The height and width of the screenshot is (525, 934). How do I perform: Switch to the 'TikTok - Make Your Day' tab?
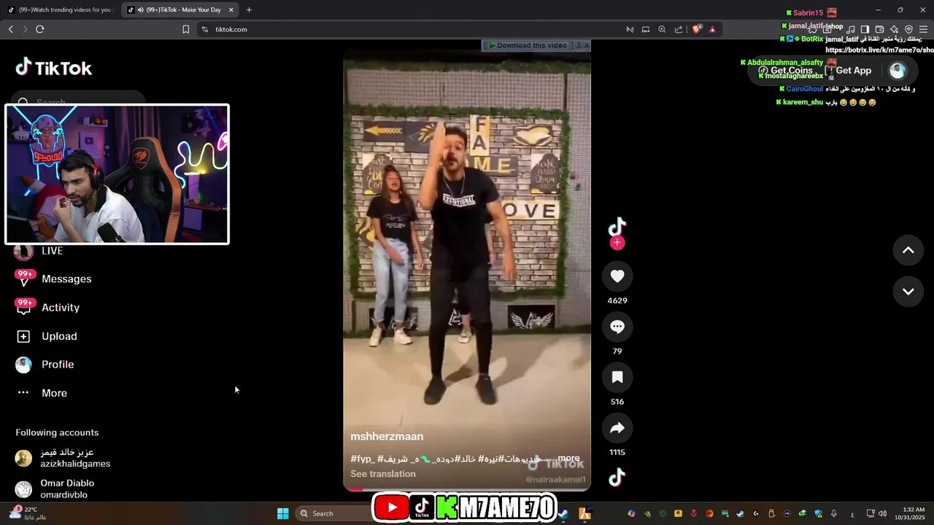pyautogui.click(x=179, y=10)
